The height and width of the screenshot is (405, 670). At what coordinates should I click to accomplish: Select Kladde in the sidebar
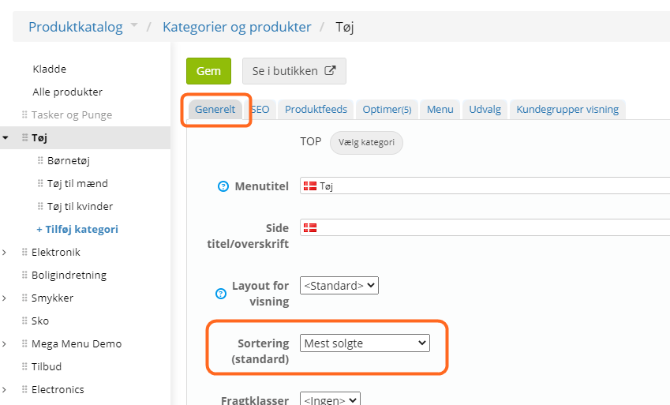pos(50,69)
